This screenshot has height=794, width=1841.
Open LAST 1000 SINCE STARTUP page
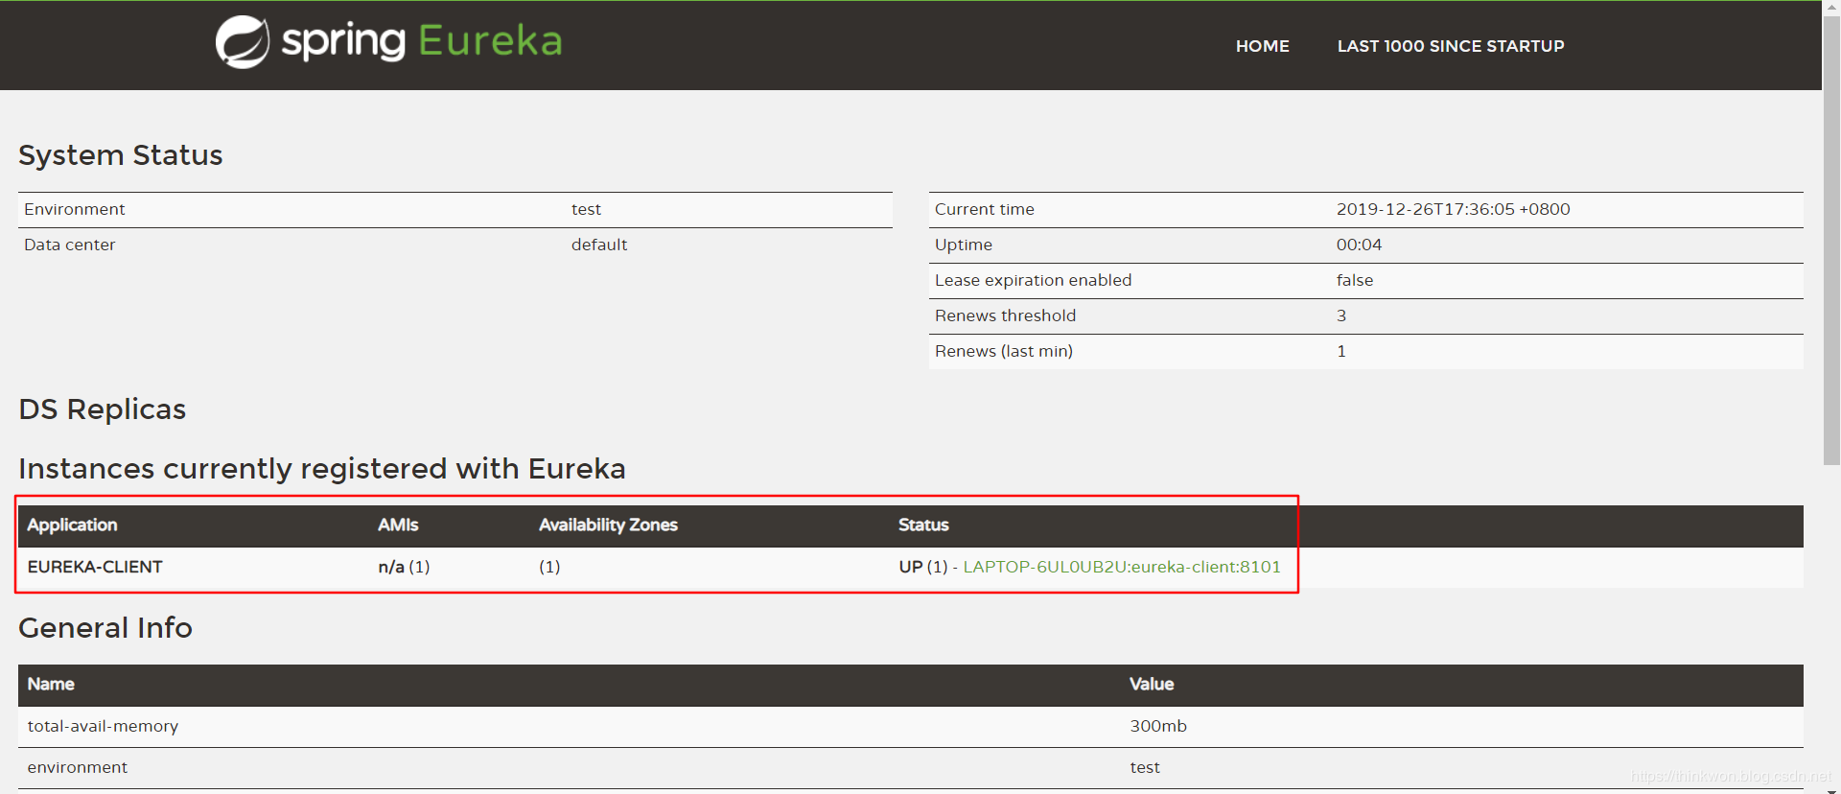click(1450, 46)
